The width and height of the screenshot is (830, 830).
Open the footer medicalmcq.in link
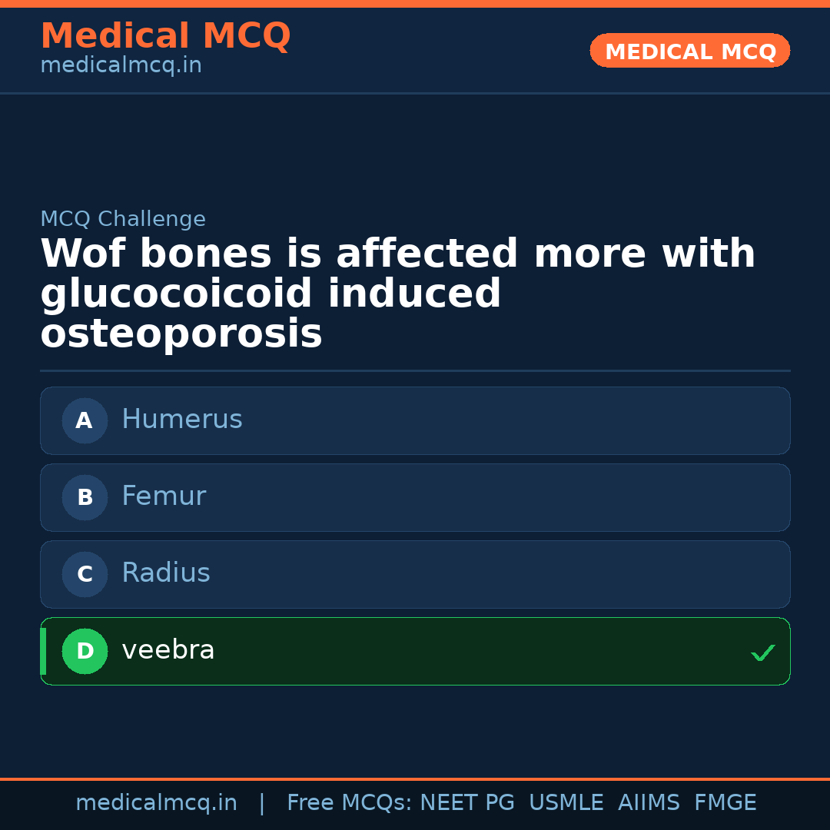(x=156, y=803)
